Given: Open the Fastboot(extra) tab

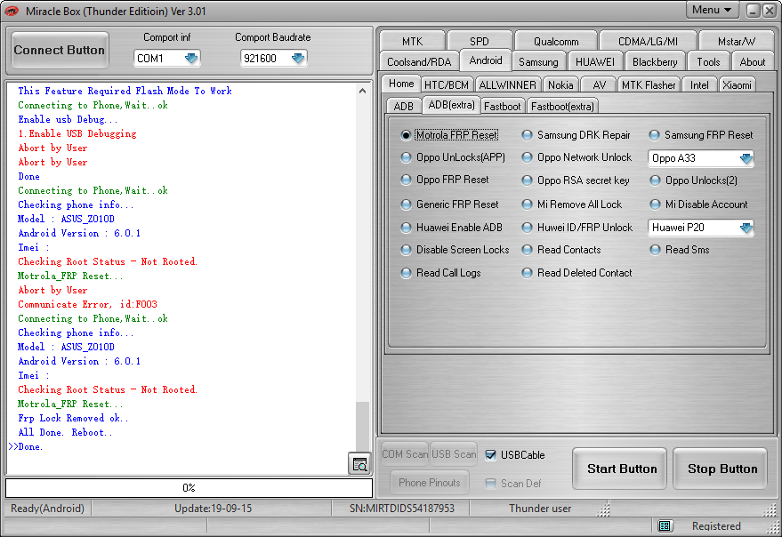Looking at the screenshot, I should click(562, 106).
